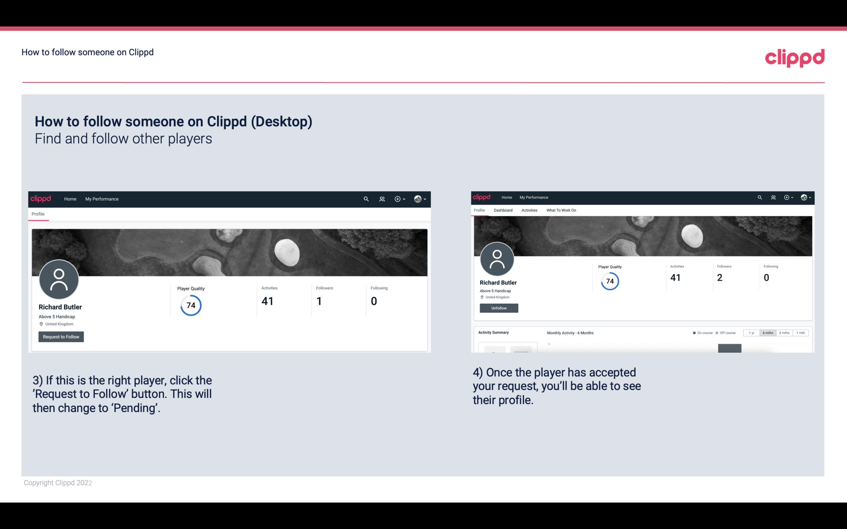Select the 'Home' menu item in navbar

pyautogui.click(x=69, y=199)
